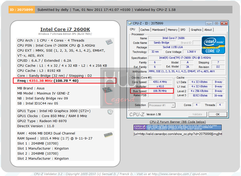
Task: Click the 'Validated by CPU-Z 1.58' header text
Action: [x=155, y=10]
